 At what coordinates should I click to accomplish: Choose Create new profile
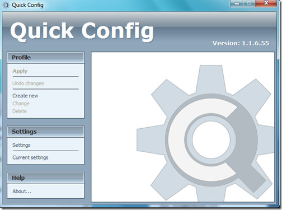coord(25,96)
